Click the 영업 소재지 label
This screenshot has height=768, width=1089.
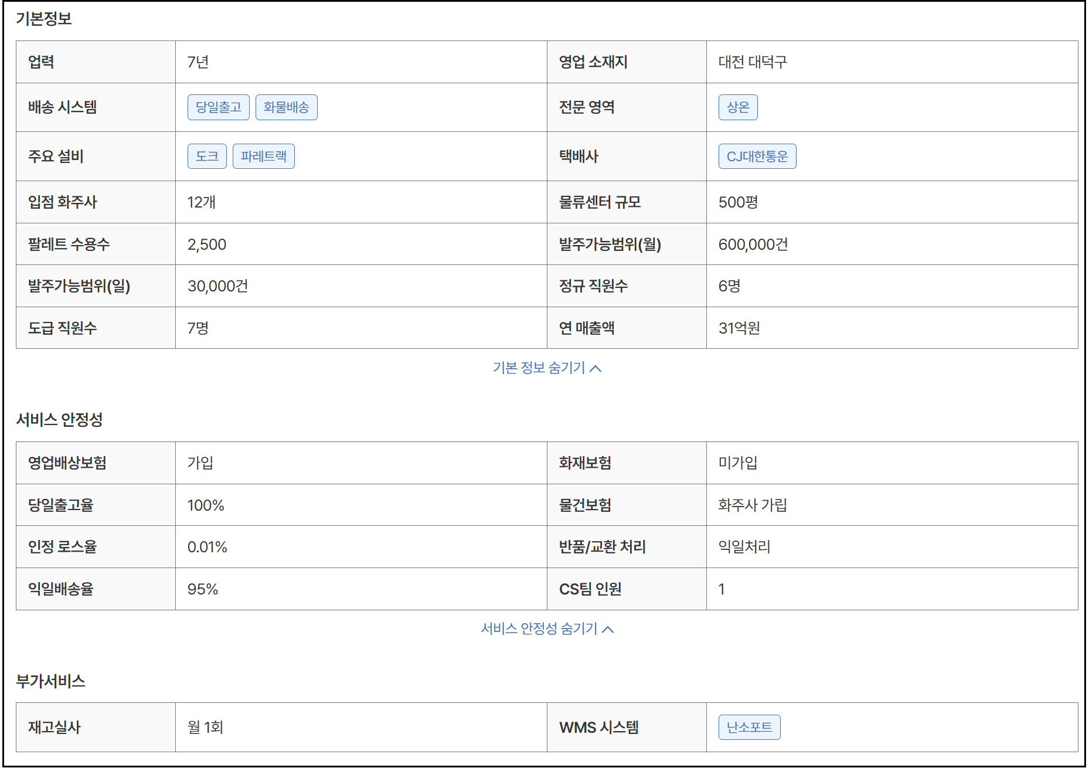[593, 62]
